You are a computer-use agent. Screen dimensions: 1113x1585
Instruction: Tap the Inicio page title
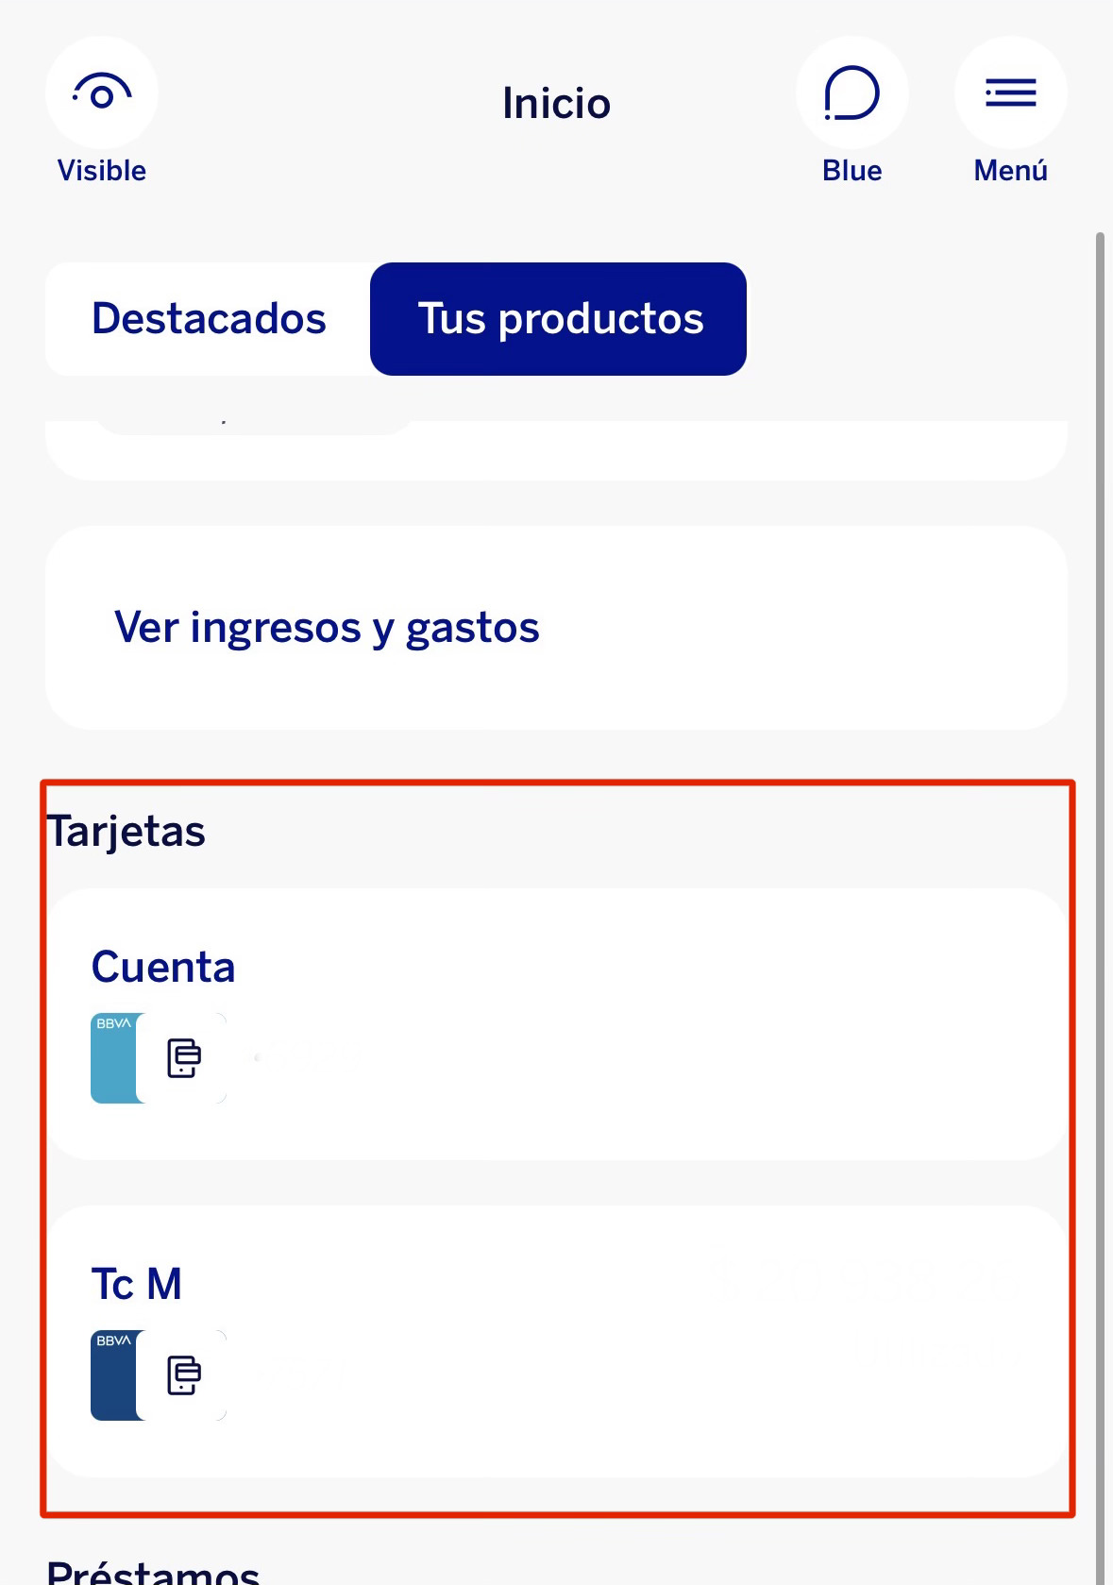pos(556,104)
